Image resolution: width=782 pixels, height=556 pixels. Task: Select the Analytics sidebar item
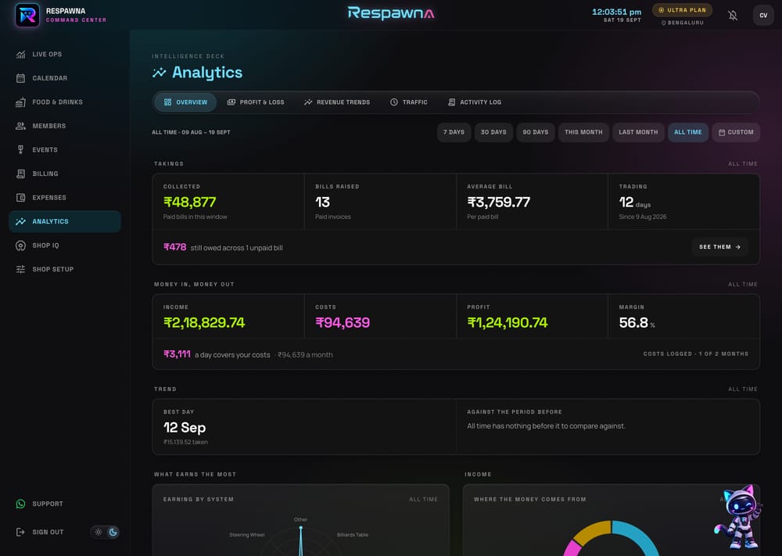pos(65,221)
